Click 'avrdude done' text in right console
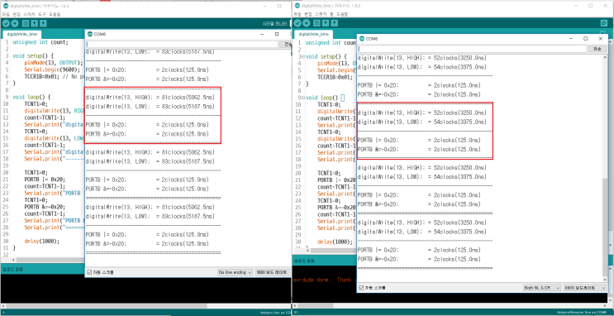The height and width of the screenshot is (316, 614). click(312, 280)
